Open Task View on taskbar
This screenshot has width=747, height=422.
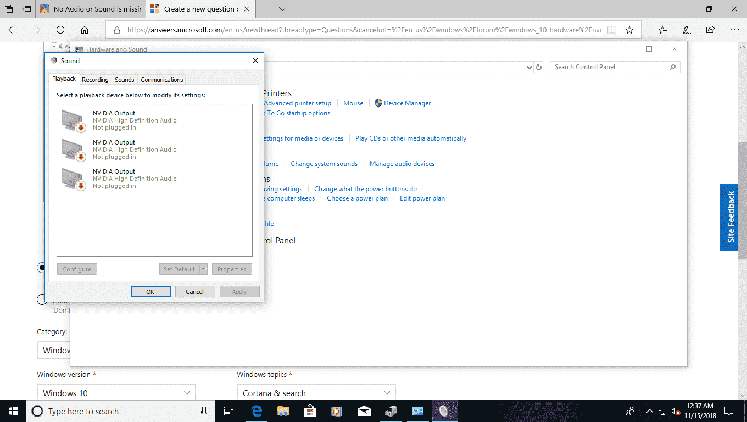coord(229,411)
